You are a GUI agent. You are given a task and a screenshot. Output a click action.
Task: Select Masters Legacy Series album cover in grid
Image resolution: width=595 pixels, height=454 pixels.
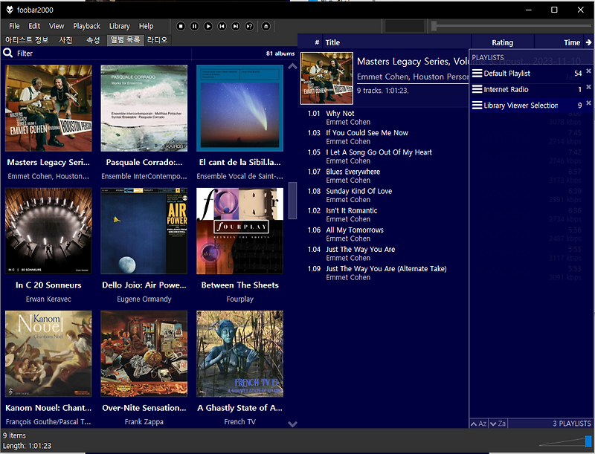(x=48, y=108)
